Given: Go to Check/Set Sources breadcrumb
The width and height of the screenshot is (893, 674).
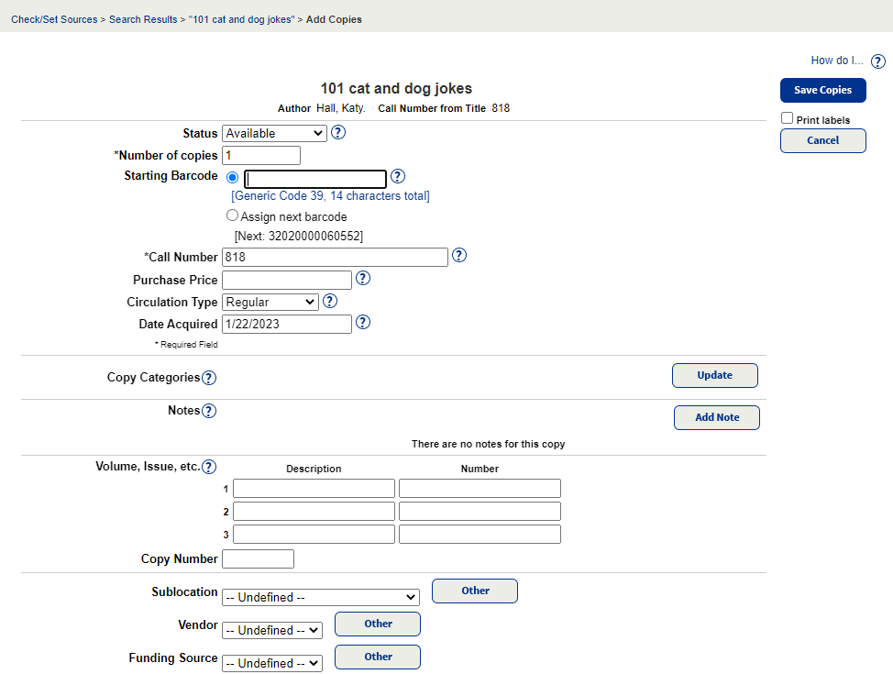Looking at the screenshot, I should click(x=54, y=19).
